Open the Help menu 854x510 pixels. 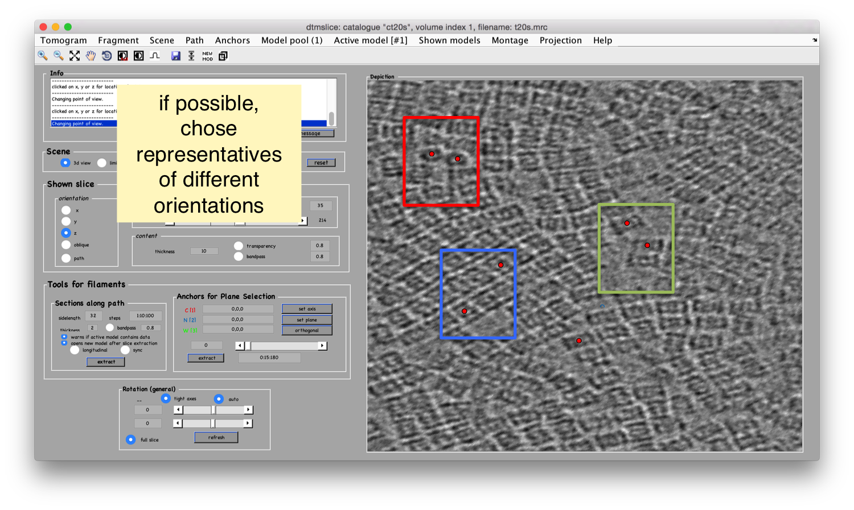[x=602, y=40]
